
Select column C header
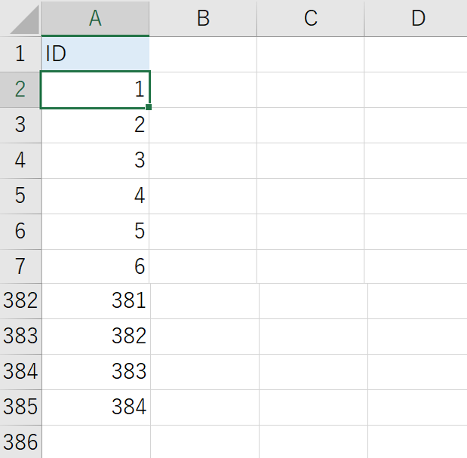pos(310,18)
